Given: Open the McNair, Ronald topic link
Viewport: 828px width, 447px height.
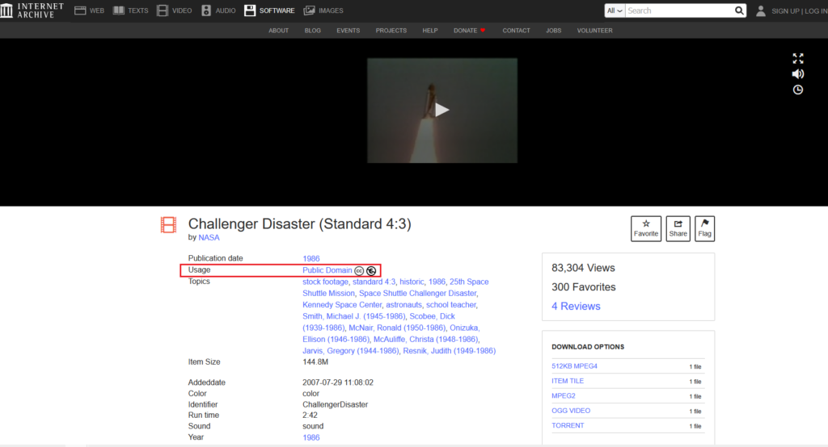Looking at the screenshot, I should pos(397,328).
